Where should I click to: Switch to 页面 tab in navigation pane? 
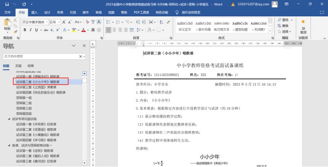pos(18,66)
